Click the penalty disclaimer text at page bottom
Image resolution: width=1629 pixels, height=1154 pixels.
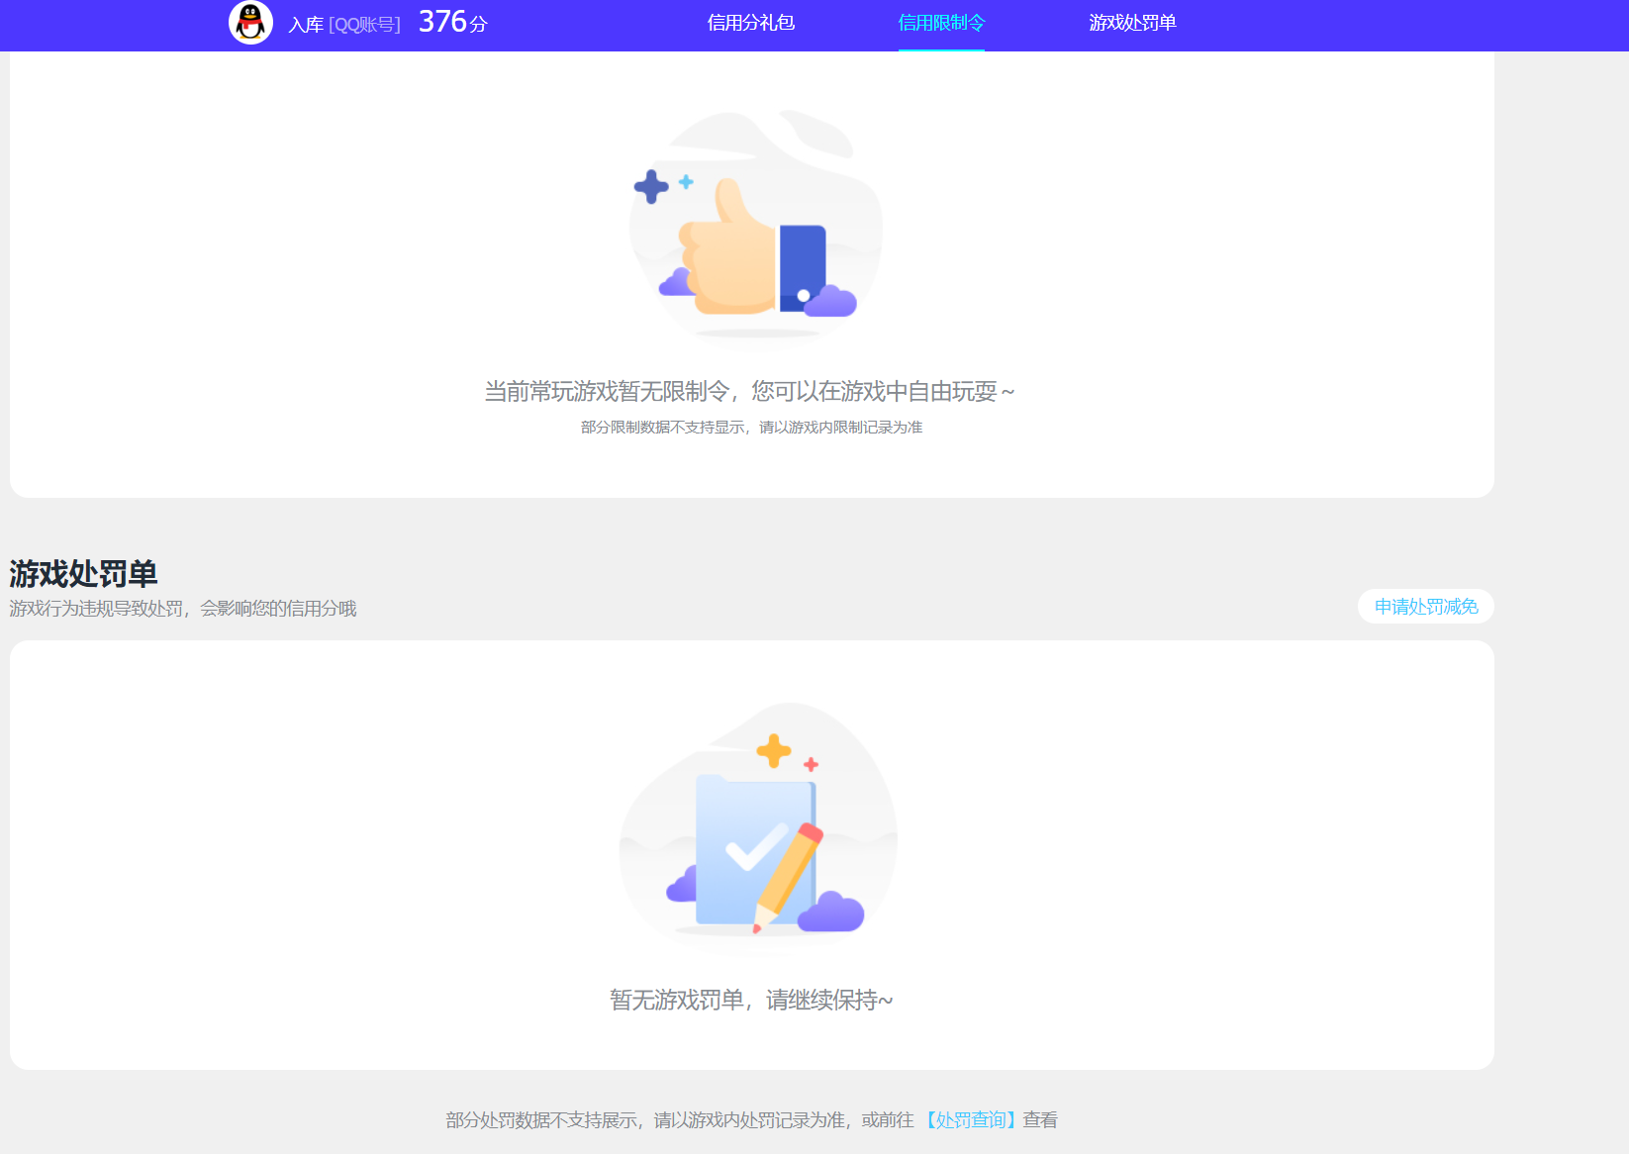(x=750, y=1119)
